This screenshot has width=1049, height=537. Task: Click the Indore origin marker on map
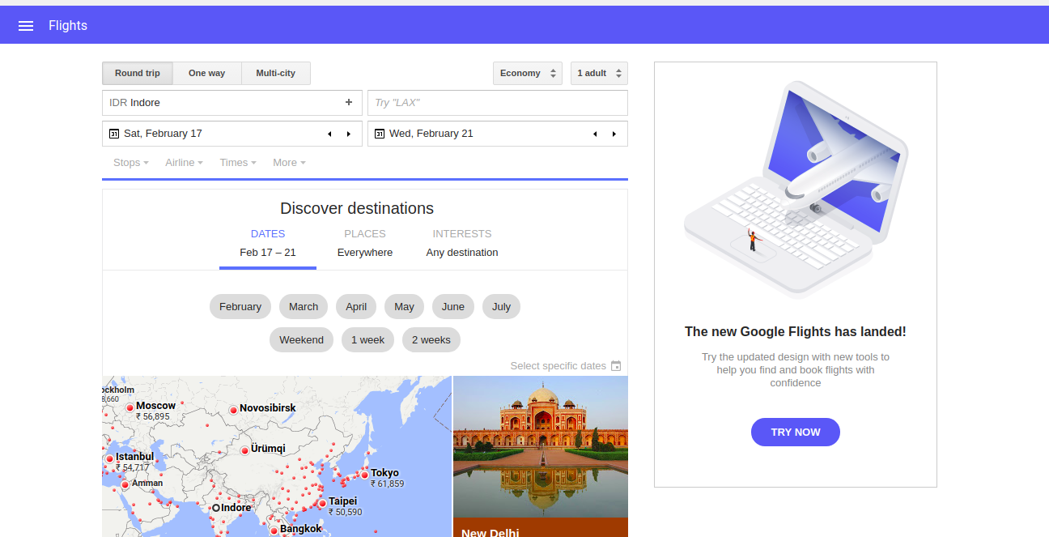(x=216, y=508)
